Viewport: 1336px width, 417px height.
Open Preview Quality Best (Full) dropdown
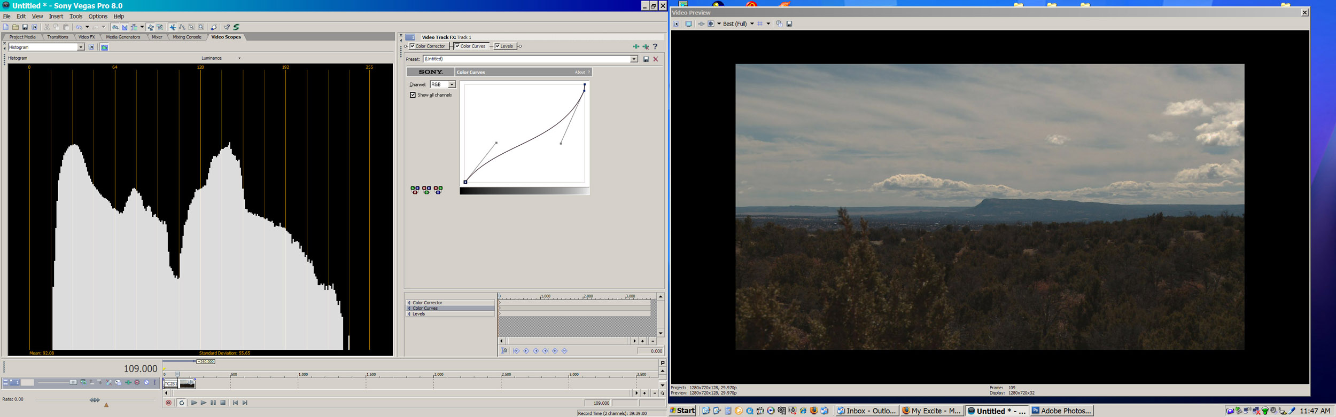click(752, 23)
